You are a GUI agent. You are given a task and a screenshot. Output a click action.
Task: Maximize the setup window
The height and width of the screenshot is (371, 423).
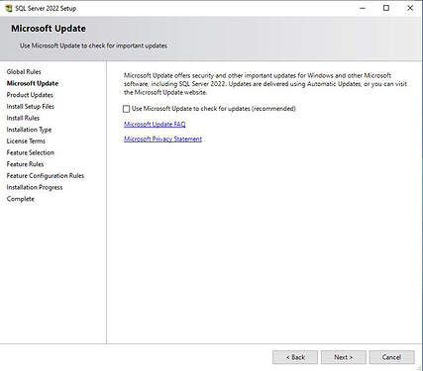[x=386, y=8]
